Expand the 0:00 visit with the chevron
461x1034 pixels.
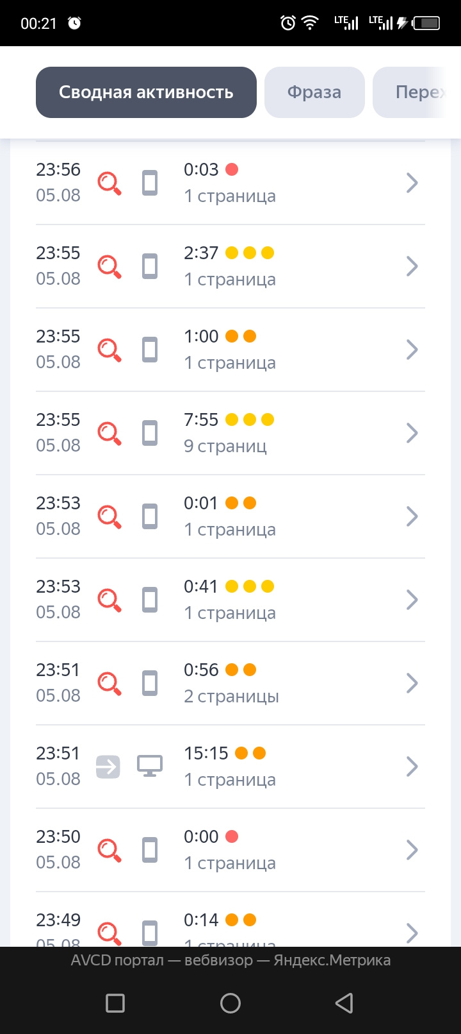(412, 850)
